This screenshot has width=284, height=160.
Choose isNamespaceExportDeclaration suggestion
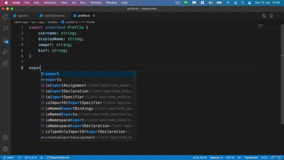[88, 126]
